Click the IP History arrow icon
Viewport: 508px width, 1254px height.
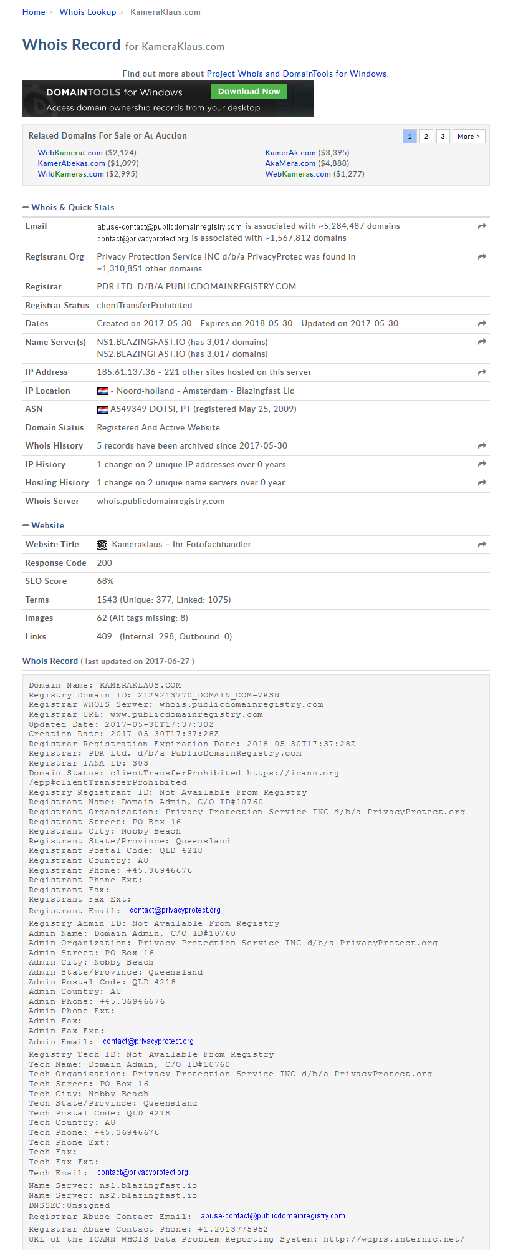click(482, 464)
